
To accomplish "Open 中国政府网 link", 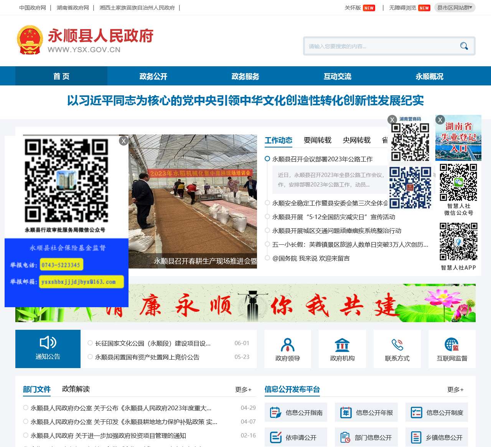I will click(x=33, y=8).
